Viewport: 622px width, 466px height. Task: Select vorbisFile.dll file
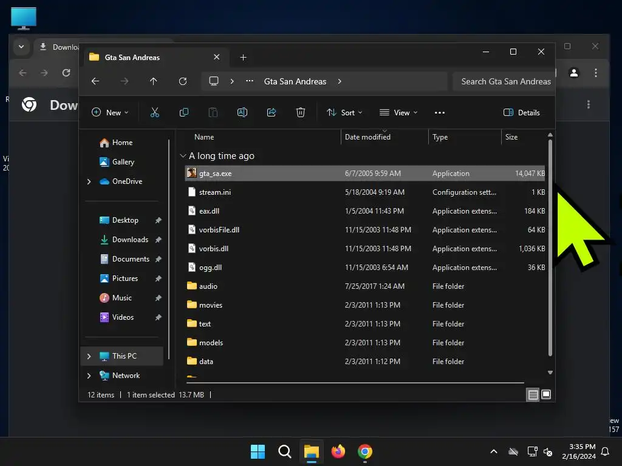[365, 230]
